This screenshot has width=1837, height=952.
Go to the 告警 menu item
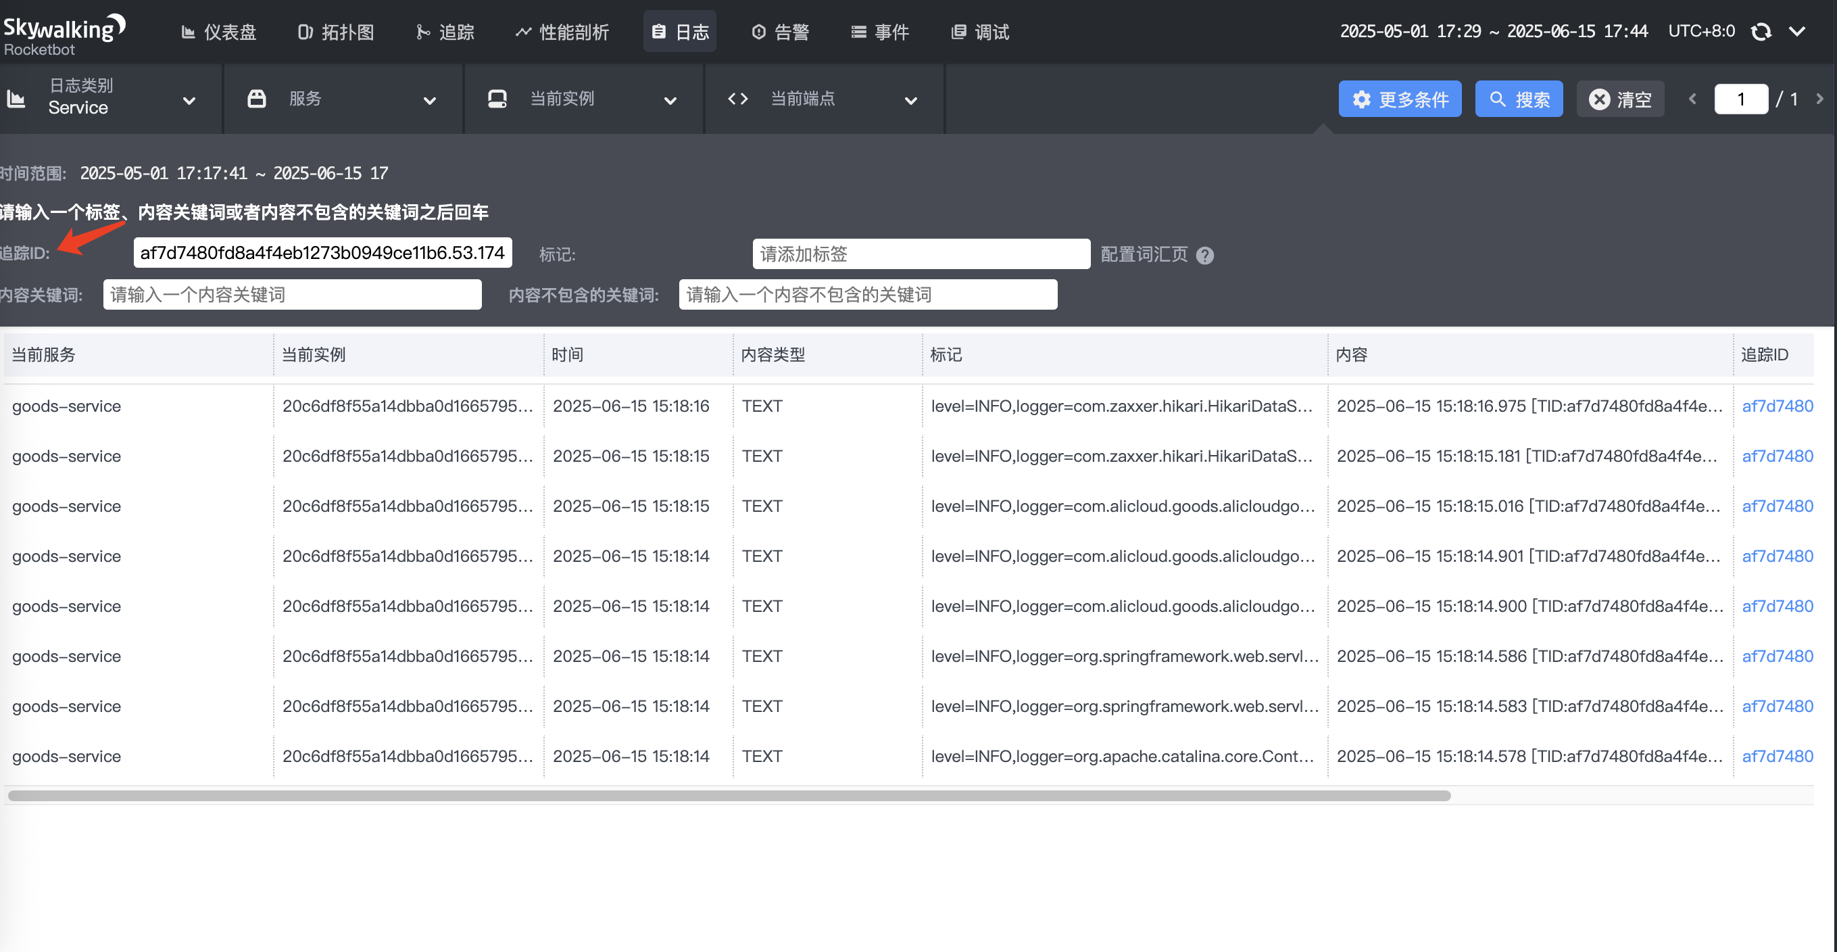[780, 32]
